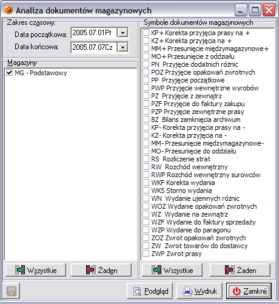Check WN Wydanie ujemnych różnic
This screenshot has width=279, height=304.
tap(146, 198)
